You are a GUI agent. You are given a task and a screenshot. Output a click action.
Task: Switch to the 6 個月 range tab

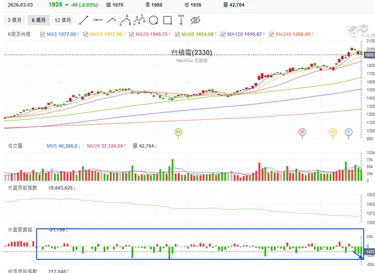pos(39,20)
